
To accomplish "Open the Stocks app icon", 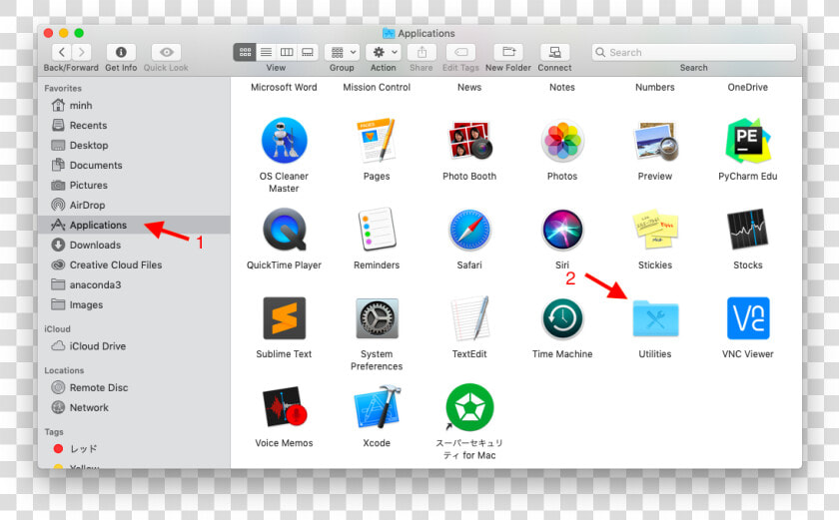I will [747, 230].
